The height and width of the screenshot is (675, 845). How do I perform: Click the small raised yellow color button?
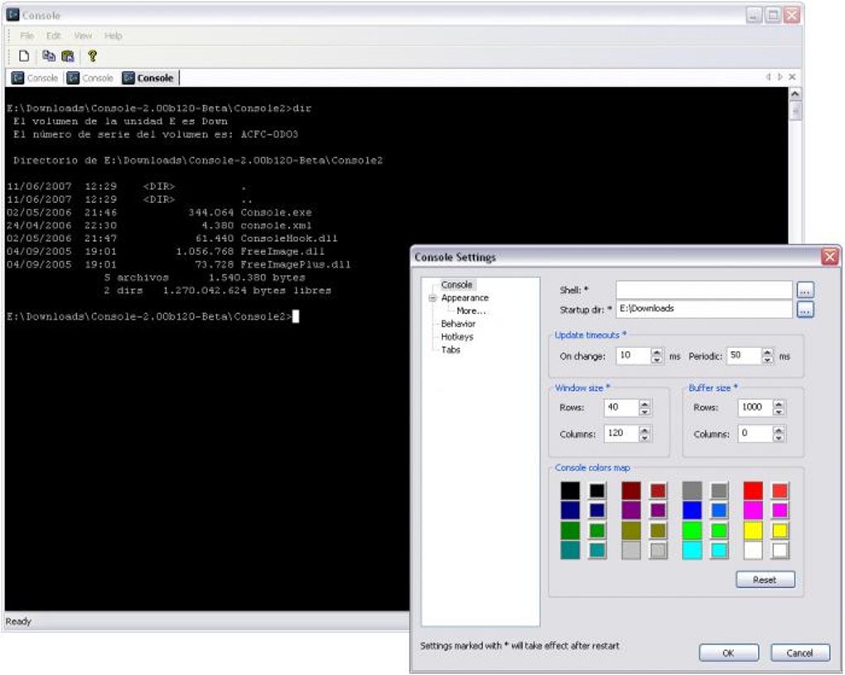click(x=780, y=531)
